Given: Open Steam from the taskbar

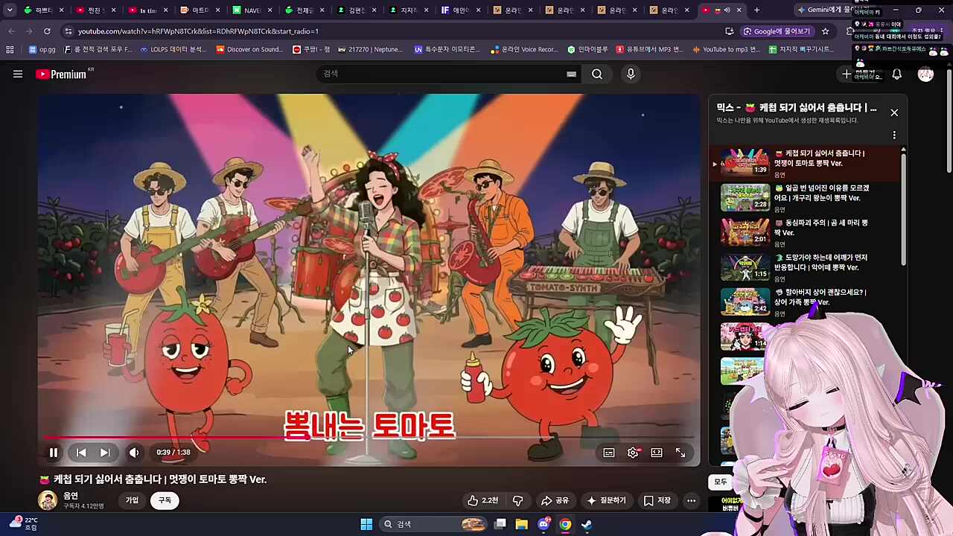Looking at the screenshot, I should click(587, 524).
